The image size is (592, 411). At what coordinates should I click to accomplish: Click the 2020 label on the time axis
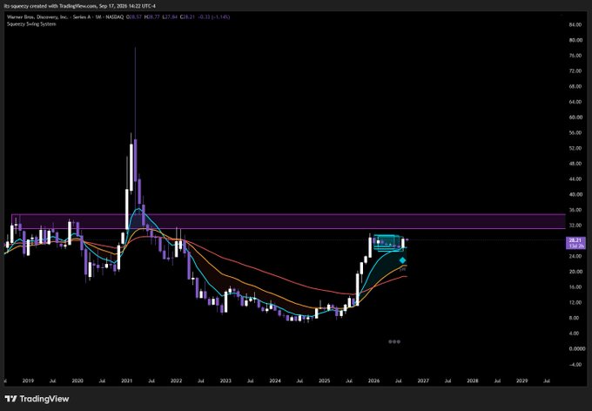point(77,381)
